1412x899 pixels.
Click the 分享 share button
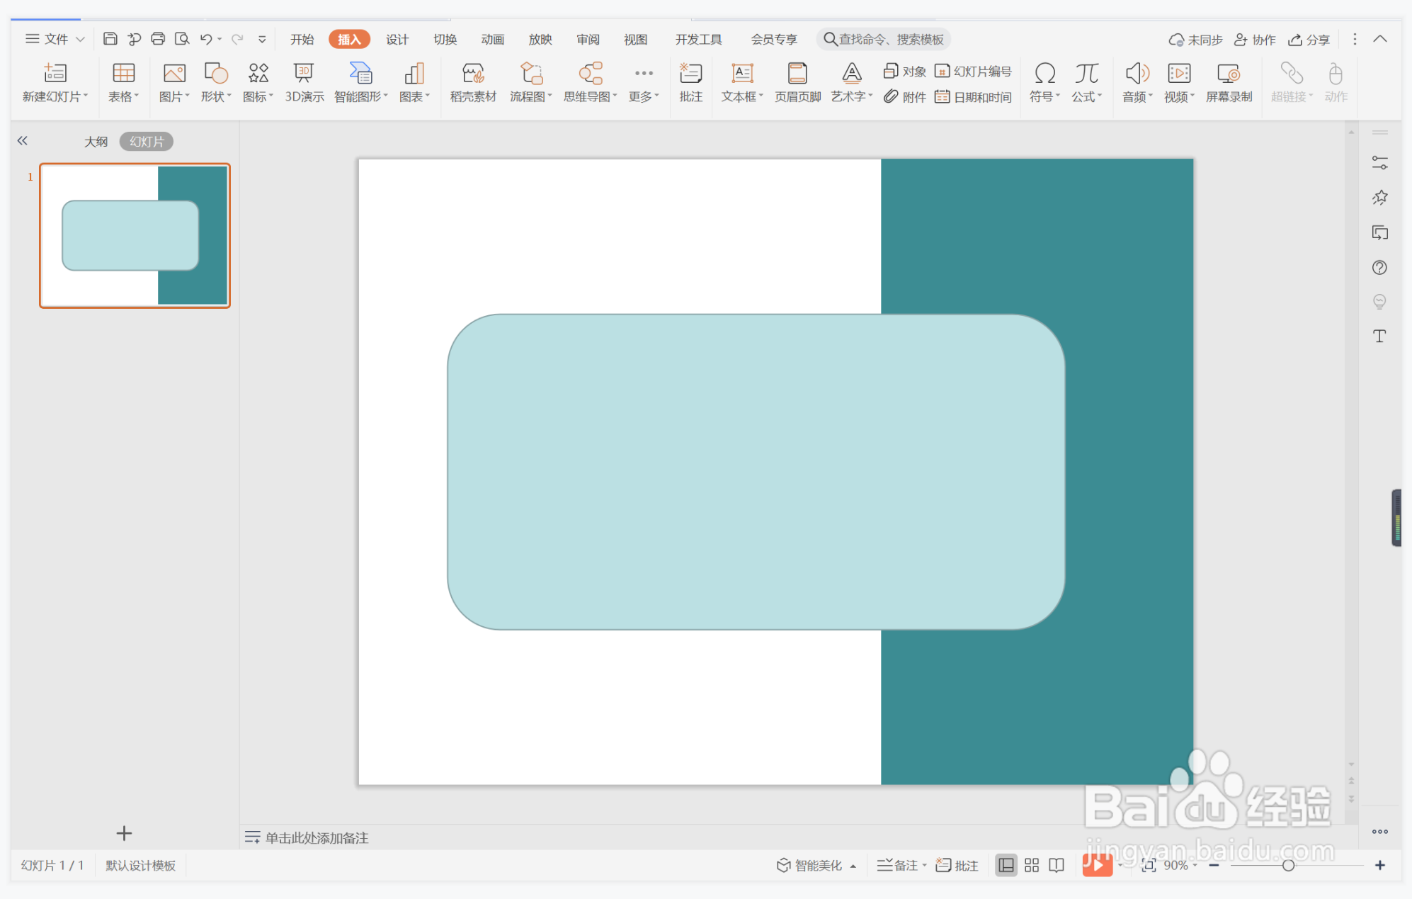pyautogui.click(x=1309, y=40)
